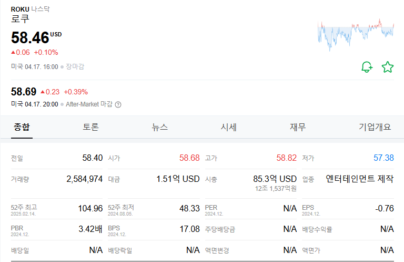Click the 주당배당금 label
The image size is (404, 262).
click(x=220, y=229)
